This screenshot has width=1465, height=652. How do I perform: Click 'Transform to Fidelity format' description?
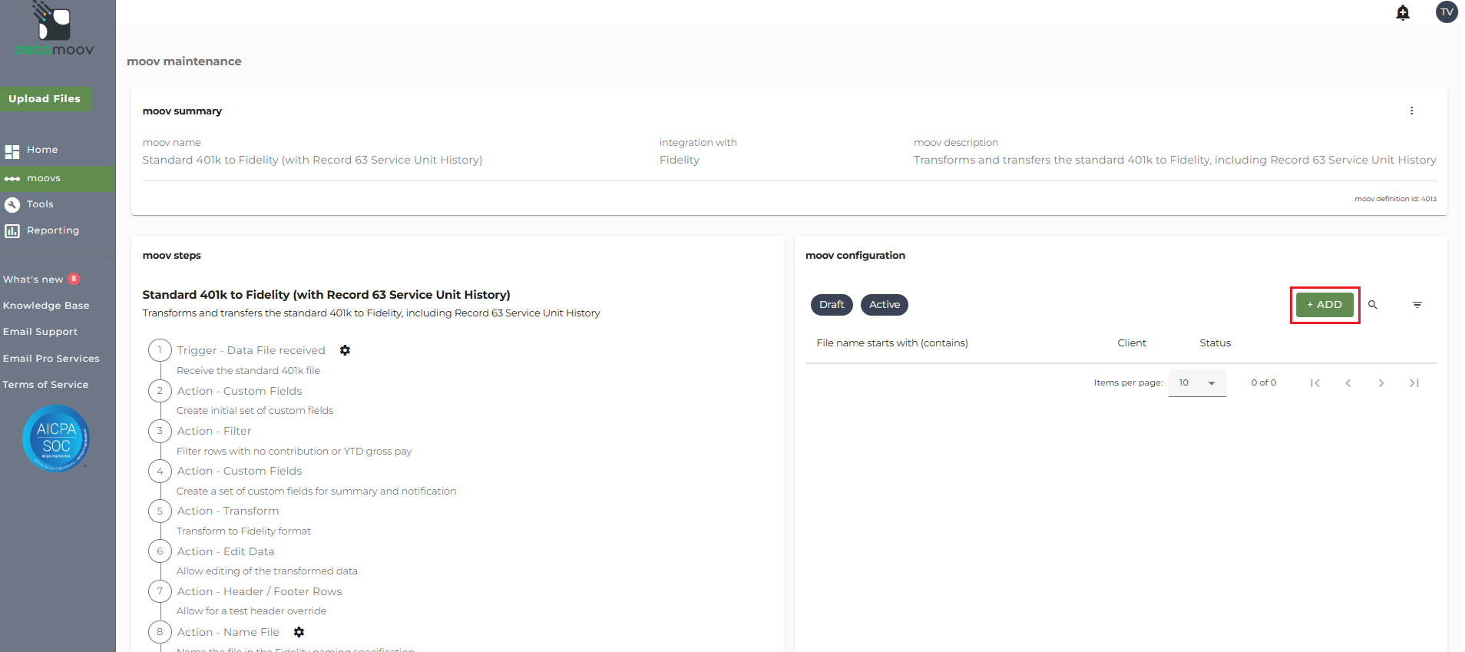click(243, 531)
